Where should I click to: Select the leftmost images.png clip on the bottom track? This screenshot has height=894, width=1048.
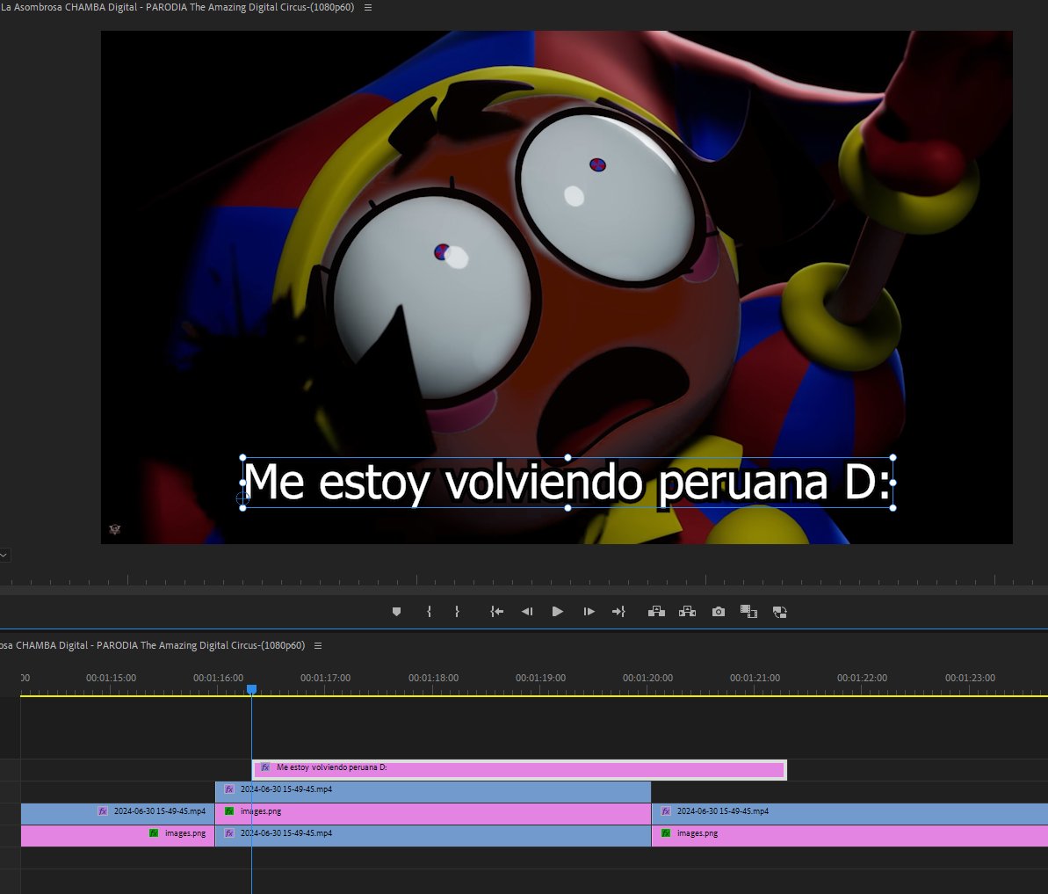point(118,836)
